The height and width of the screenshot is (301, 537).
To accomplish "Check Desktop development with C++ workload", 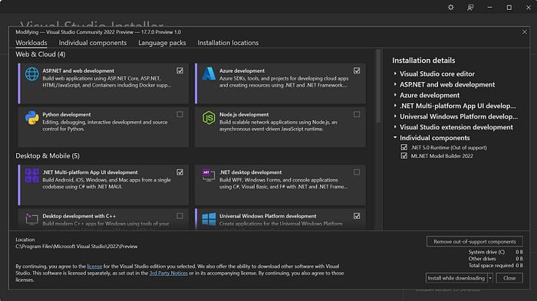I will coord(180,216).
